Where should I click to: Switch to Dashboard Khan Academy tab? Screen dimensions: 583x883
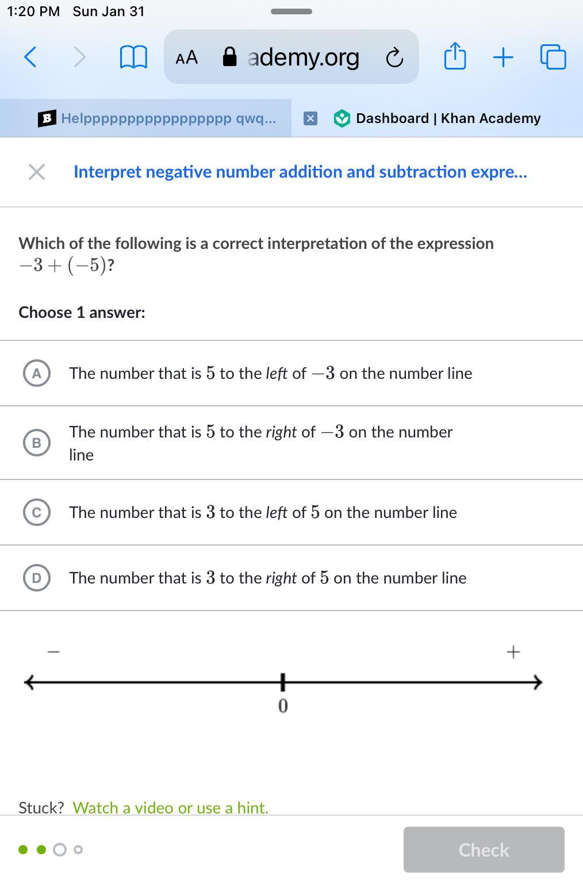[x=447, y=118]
